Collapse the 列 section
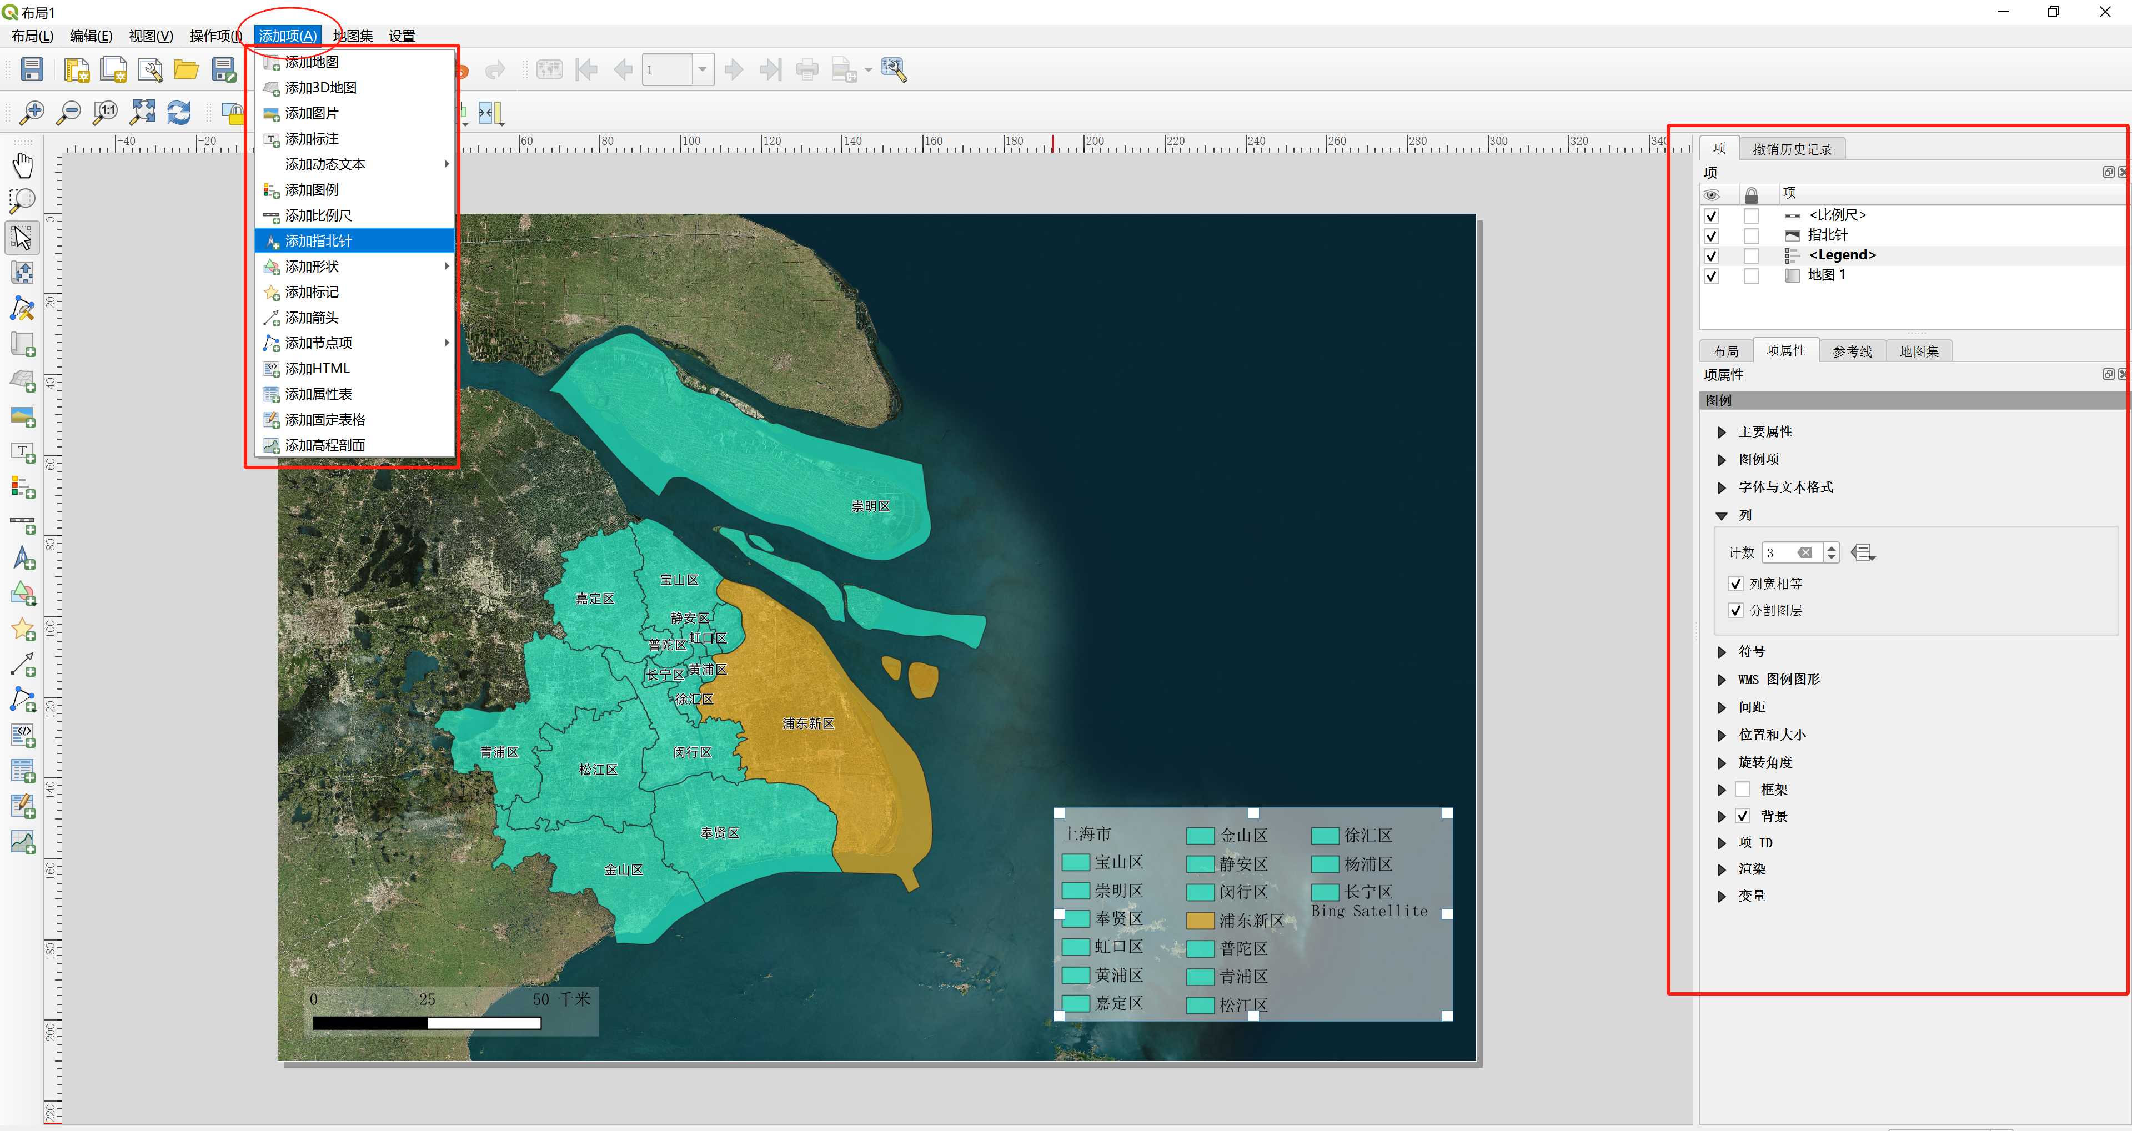The image size is (2132, 1131). pyautogui.click(x=1722, y=515)
